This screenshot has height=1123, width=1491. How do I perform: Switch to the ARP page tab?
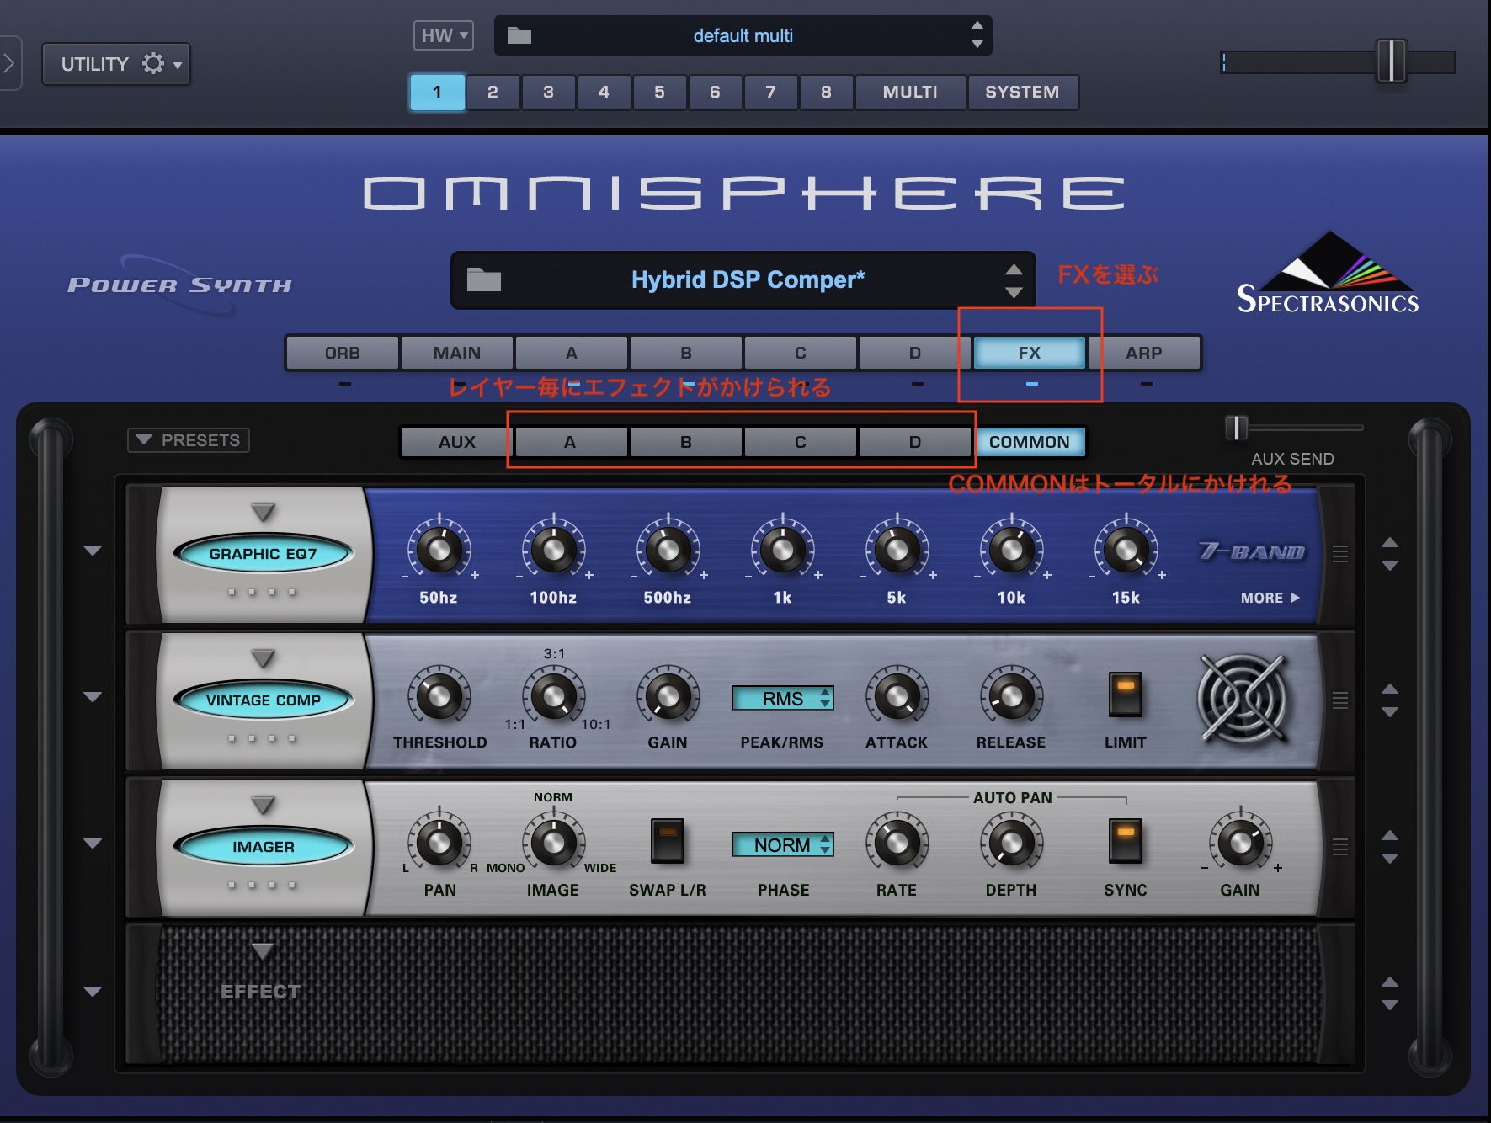1144,353
